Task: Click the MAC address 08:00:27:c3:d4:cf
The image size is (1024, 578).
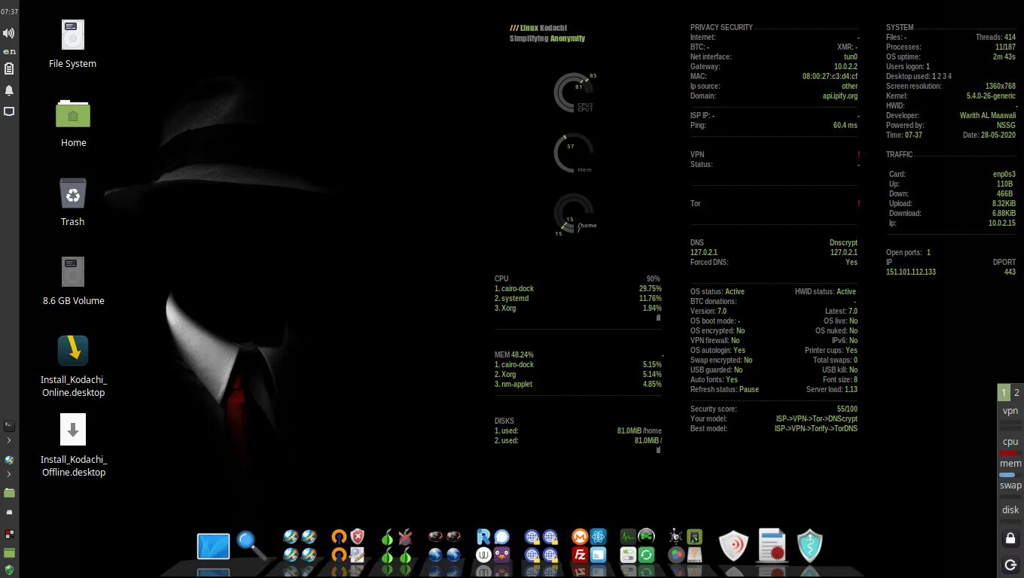Action: (x=830, y=77)
